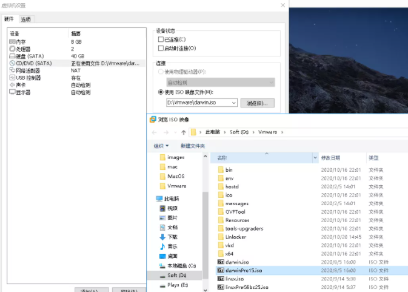Screen dimensions: 408x292
Task: Select the Memory (内存) device row
Action: (76, 42)
